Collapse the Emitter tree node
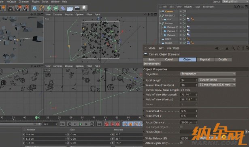Screen dimensions: 249x147 pos(160,23)
